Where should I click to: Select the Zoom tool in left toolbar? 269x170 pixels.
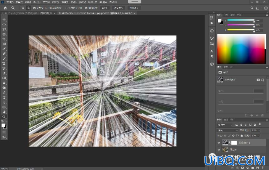click(x=4, y=117)
